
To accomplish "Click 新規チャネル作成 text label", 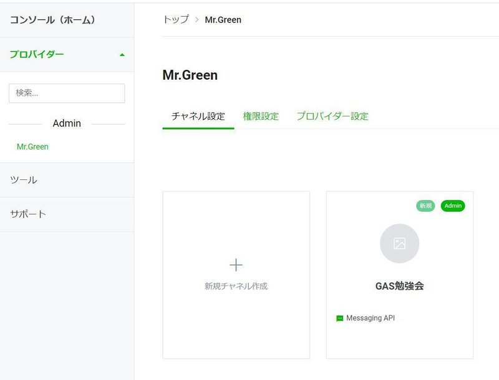I will pos(236,287).
